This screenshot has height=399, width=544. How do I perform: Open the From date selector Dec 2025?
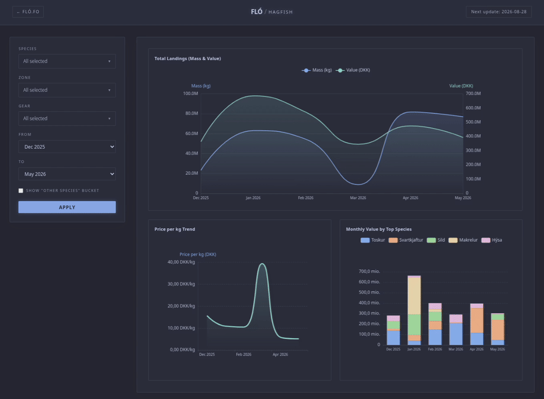click(x=67, y=147)
